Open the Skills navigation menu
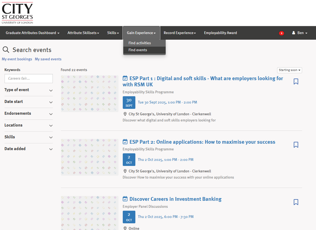 (x=113, y=33)
